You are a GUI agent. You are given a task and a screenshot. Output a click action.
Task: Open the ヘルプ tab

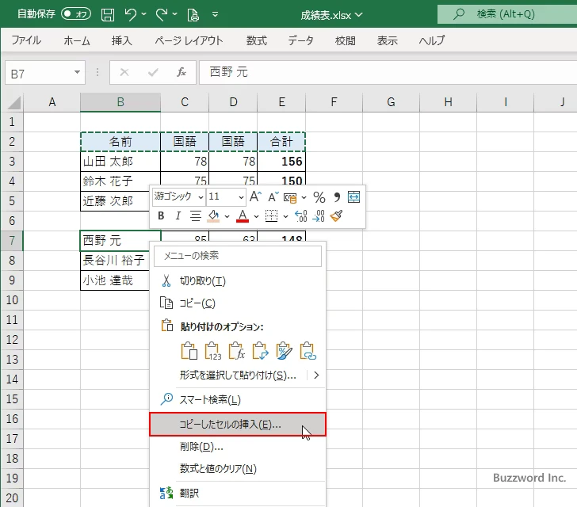point(432,40)
